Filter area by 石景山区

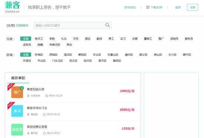click(113, 55)
